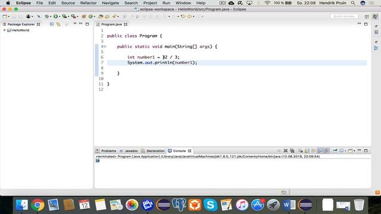This screenshot has height=214, width=381.
Task: Open the Refactor menu
Action: 89,3
